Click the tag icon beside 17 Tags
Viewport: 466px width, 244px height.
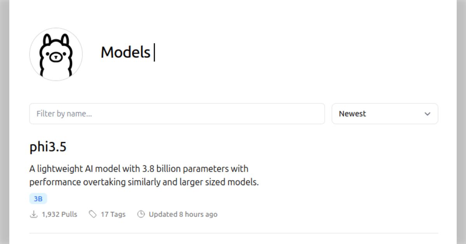pyautogui.click(x=92, y=214)
